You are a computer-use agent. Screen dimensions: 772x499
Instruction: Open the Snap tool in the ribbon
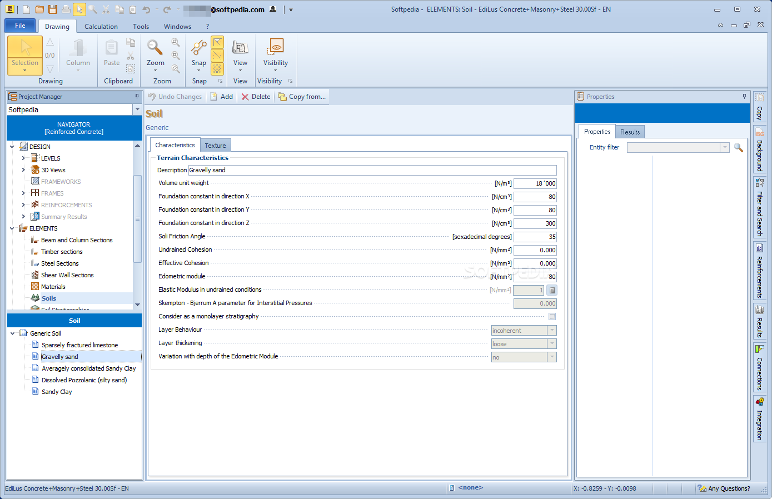click(199, 55)
